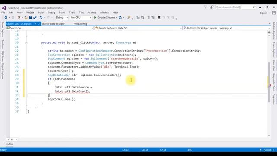Screen dimensions: 277x156
Task: Pin the Search-Data-SP.aspx.cs tab
Action: click(35, 24)
